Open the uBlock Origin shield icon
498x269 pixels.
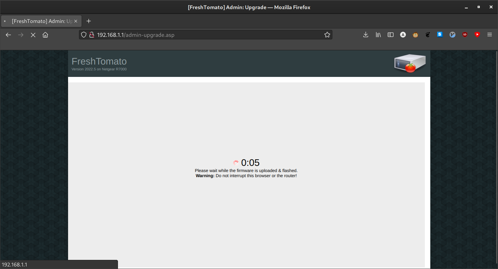click(x=465, y=35)
